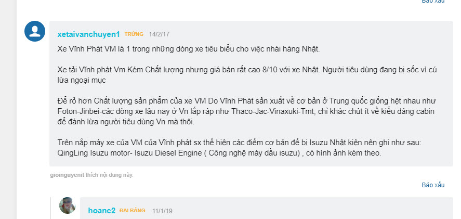Image resolution: width=461 pixels, height=219 pixels.
Task: Click the gray page margin on the left edge
Action: [8, 109]
